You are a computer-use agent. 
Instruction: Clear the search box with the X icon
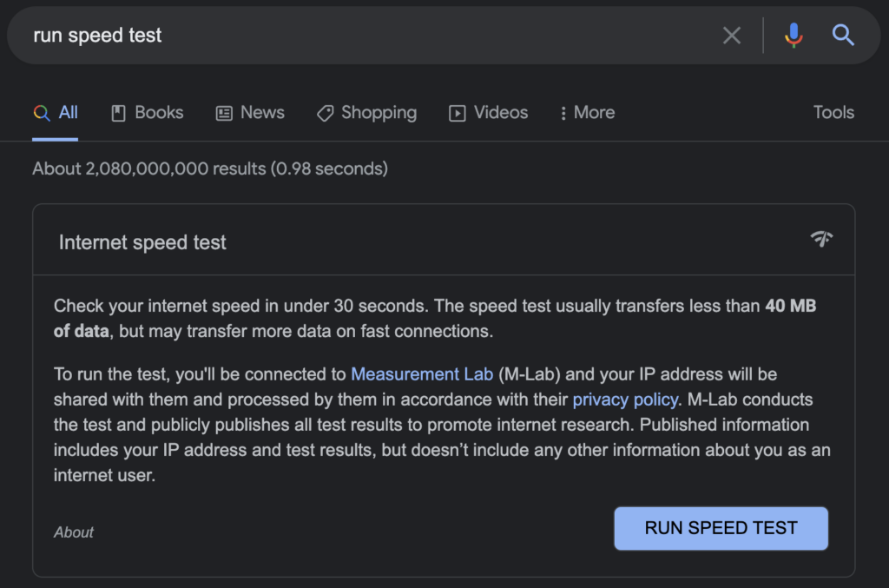coord(732,36)
